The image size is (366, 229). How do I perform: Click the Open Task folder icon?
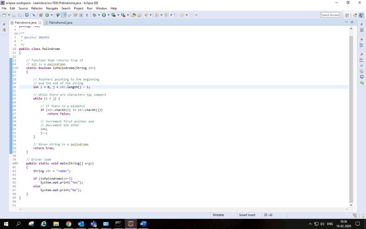[140, 15]
